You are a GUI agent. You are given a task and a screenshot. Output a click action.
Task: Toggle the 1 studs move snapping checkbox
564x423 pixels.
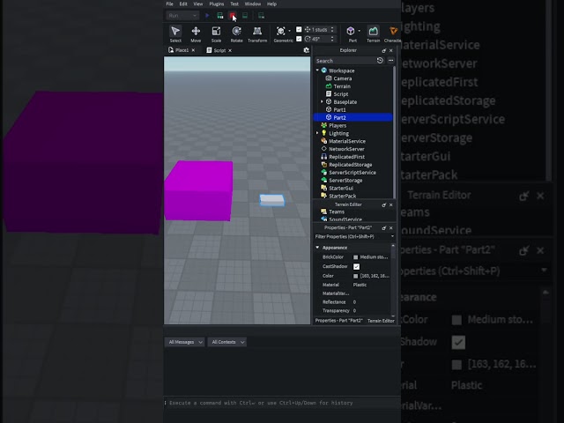coord(299,29)
